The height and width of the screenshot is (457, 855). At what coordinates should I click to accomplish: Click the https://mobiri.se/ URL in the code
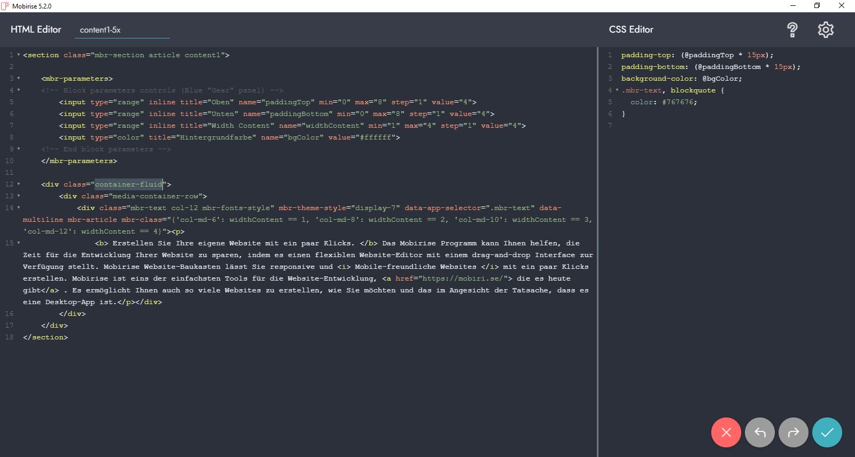pyautogui.click(x=462, y=278)
